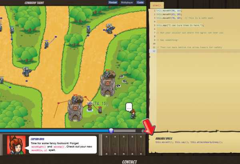This screenshot has height=164, width=240.
Task: Click the 'this is a safe spot' comment
Action: (x=199, y=18)
